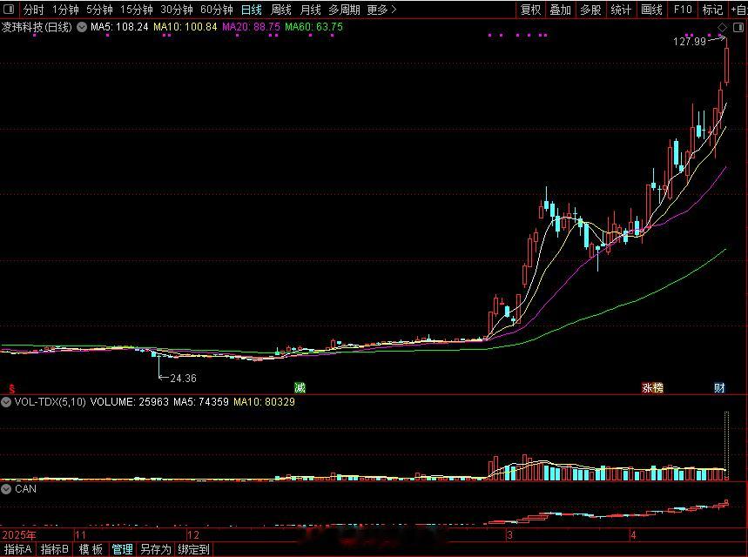Click the 绑定到 bind-to button
This screenshot has height=557, width=748.
[193, 549]
